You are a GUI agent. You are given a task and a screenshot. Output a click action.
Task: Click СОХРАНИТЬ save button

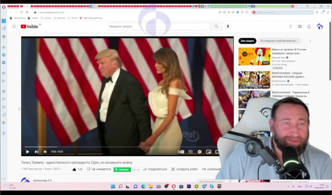(211, 170)
